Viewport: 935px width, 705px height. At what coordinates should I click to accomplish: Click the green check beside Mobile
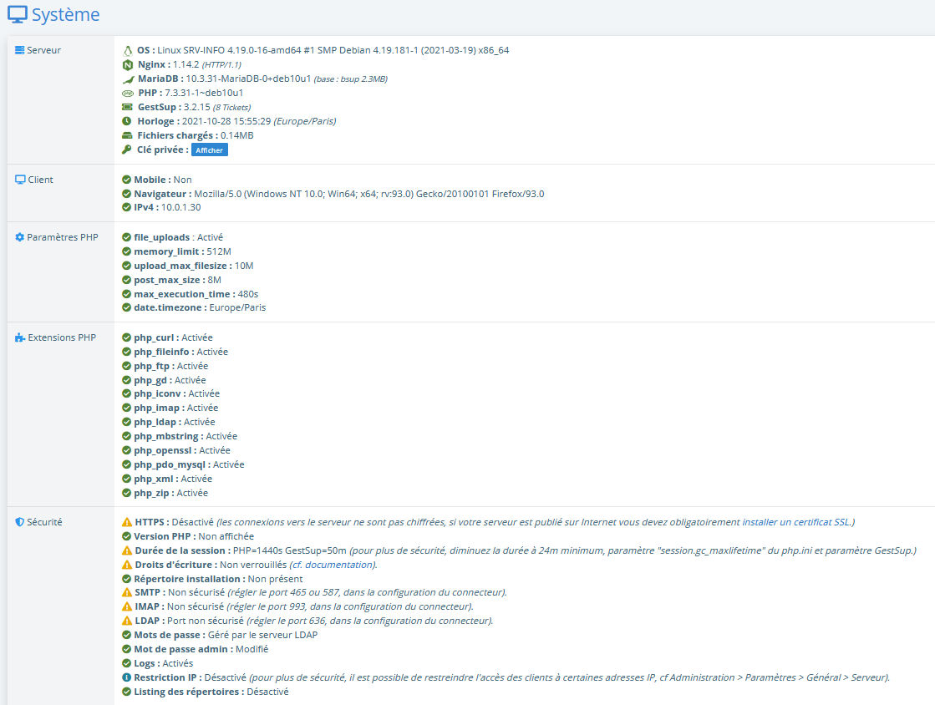[x=126, y=180]
